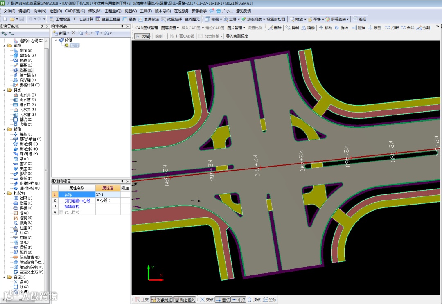Image resolution: width=442 pixels, height=304 pixels.
Task: Select the 镜像 (mirror) tool
Action: 307,28
